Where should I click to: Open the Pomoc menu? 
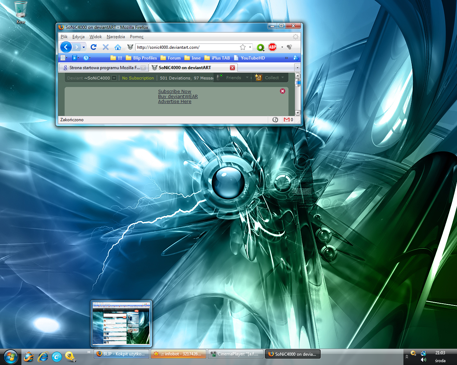137,37
